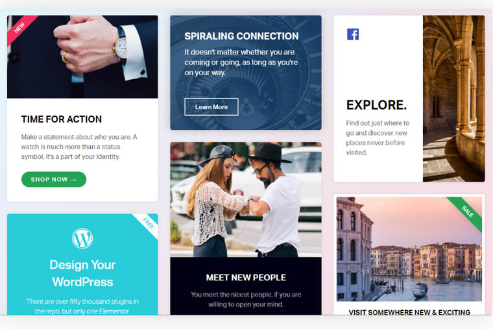Click VISIT SOMEWHERE NEW & EXCITING title
Viewport: 493px width, 329px height.
pos(409,312)
